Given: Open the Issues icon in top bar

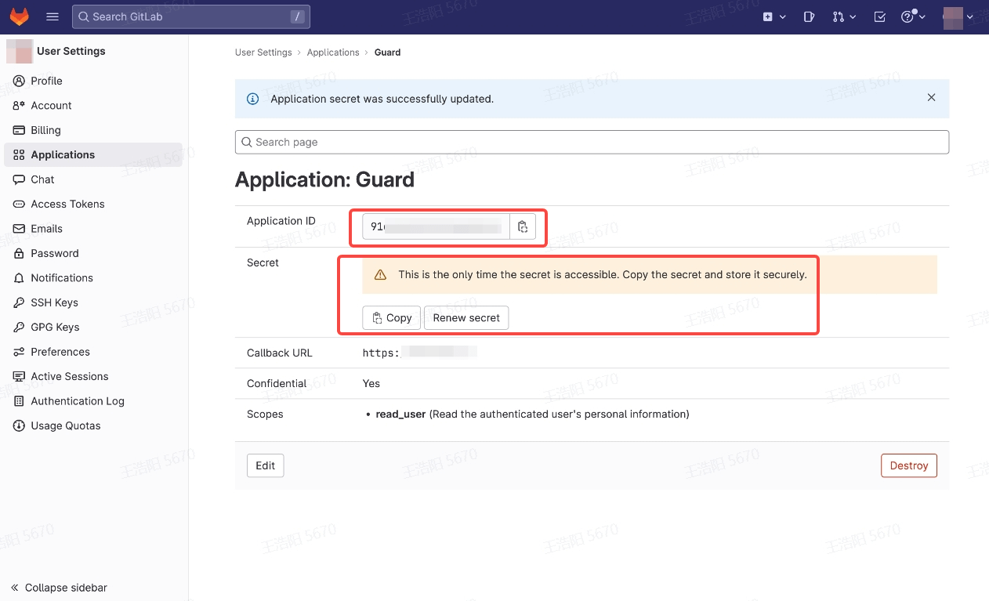Looking at the screenshot, I should point(810,16).
